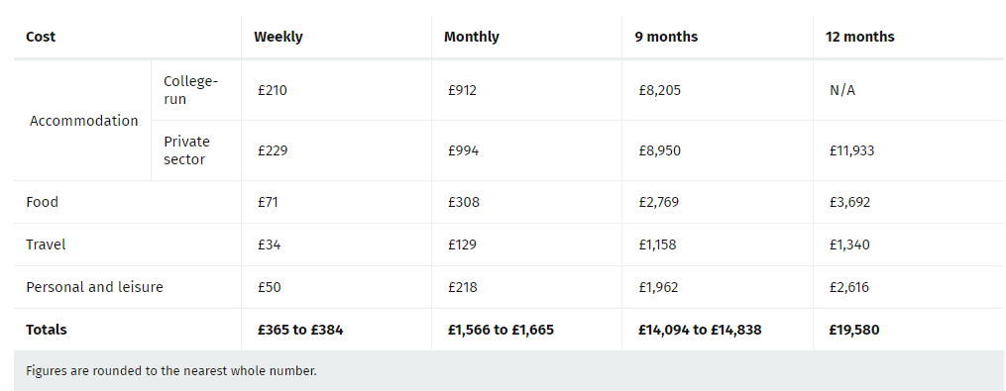Viewport: 1006px width, 391px height.
Task: Click the £14,094 to £14,838 total
Action: point(700,330)
